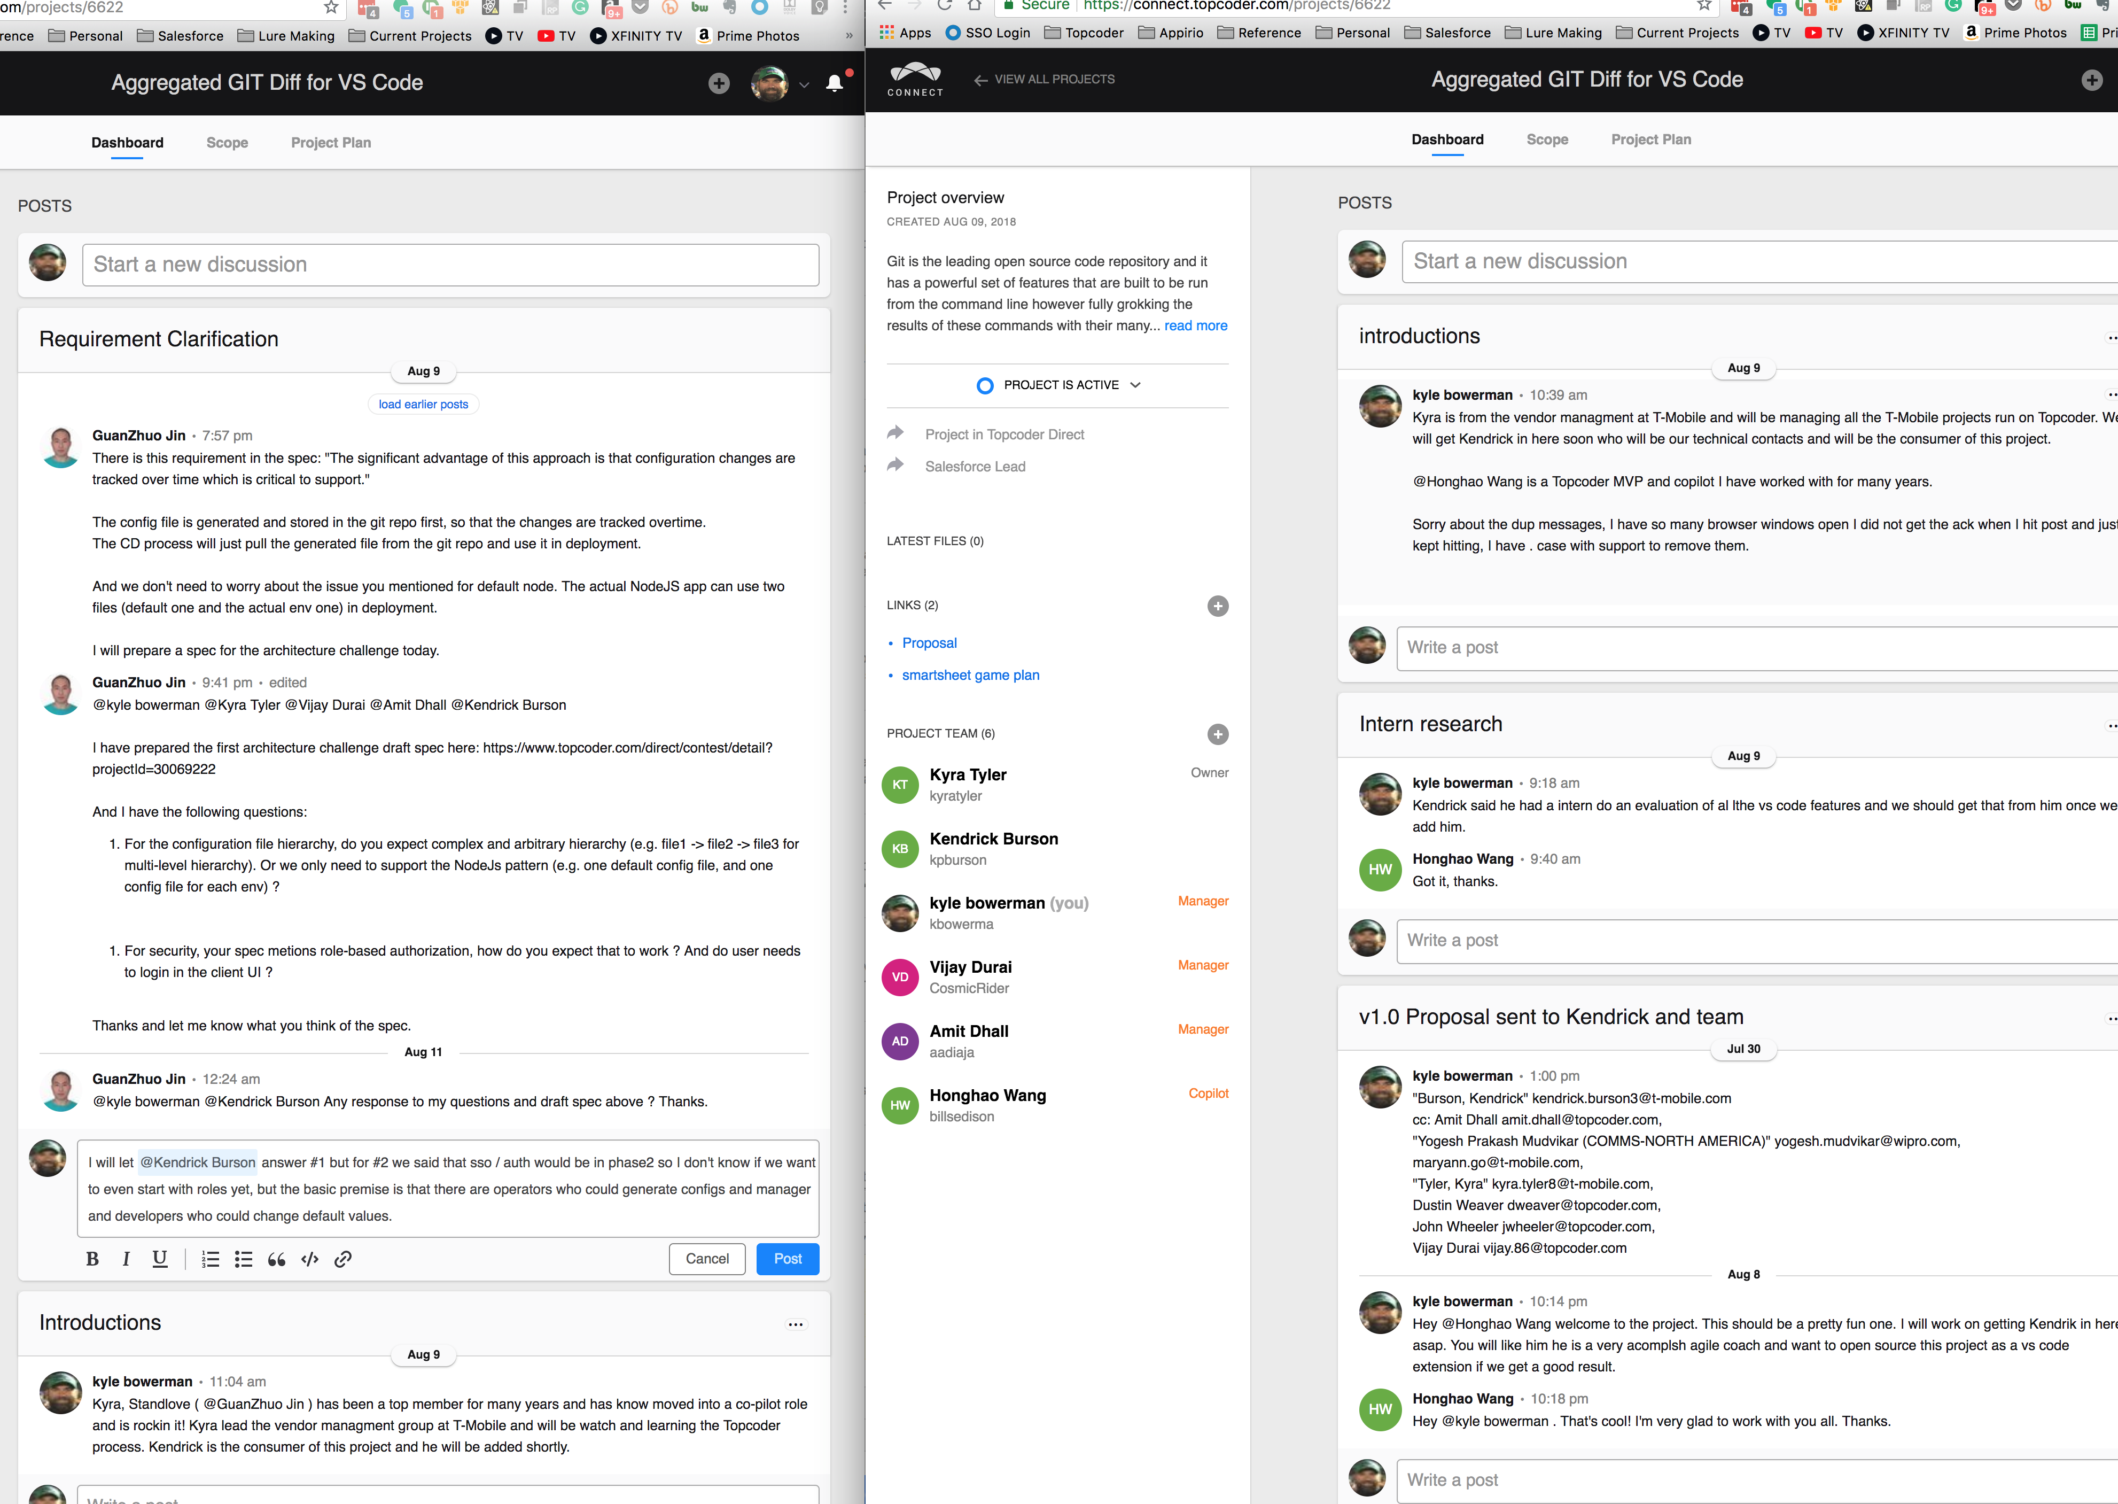Image resolution: width=2118 pixels, height=1504 pixels.
Task: Open SSO Login bookmark
Action: click(x=988, y=33)
